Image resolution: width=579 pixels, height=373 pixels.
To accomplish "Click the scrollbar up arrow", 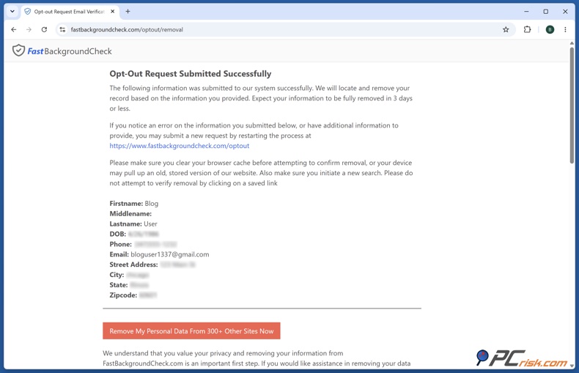I will [x=572, y=43].
